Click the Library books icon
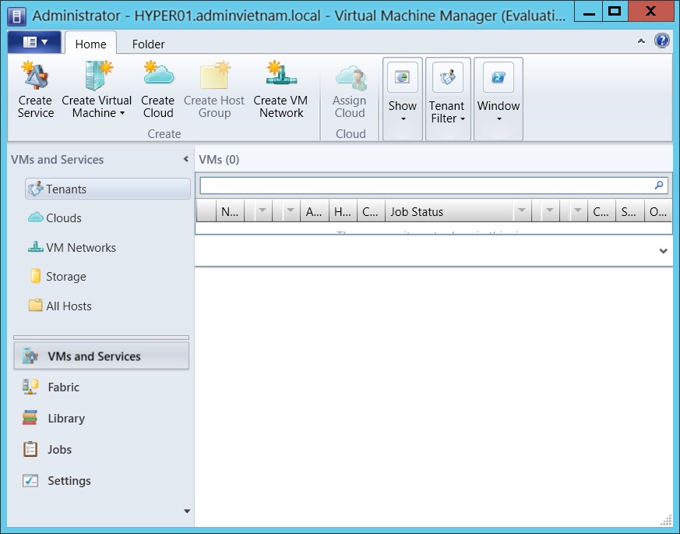The width and height of the screenshot is (680, 534). [x=30, y=418]
